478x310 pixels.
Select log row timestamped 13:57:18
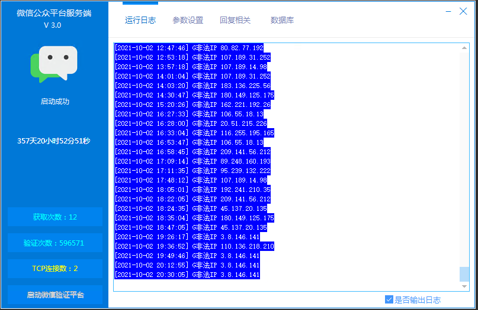[x=191, y=67]
